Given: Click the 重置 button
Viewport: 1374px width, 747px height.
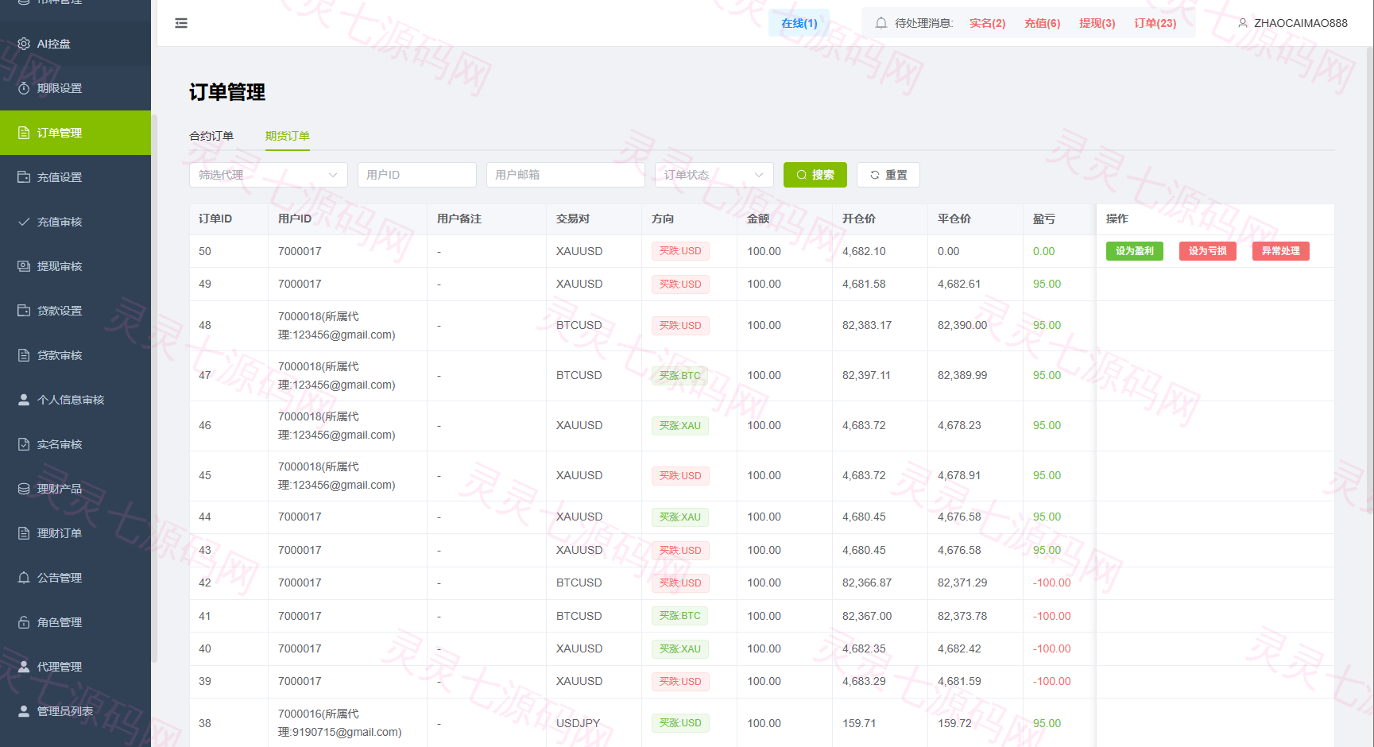Looking at the screenshot, I should click(x=888, y=175).
